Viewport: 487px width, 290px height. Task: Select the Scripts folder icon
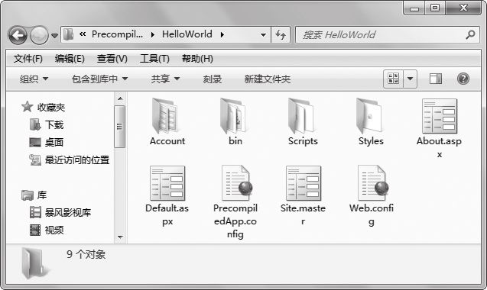[x=300, y=116]
